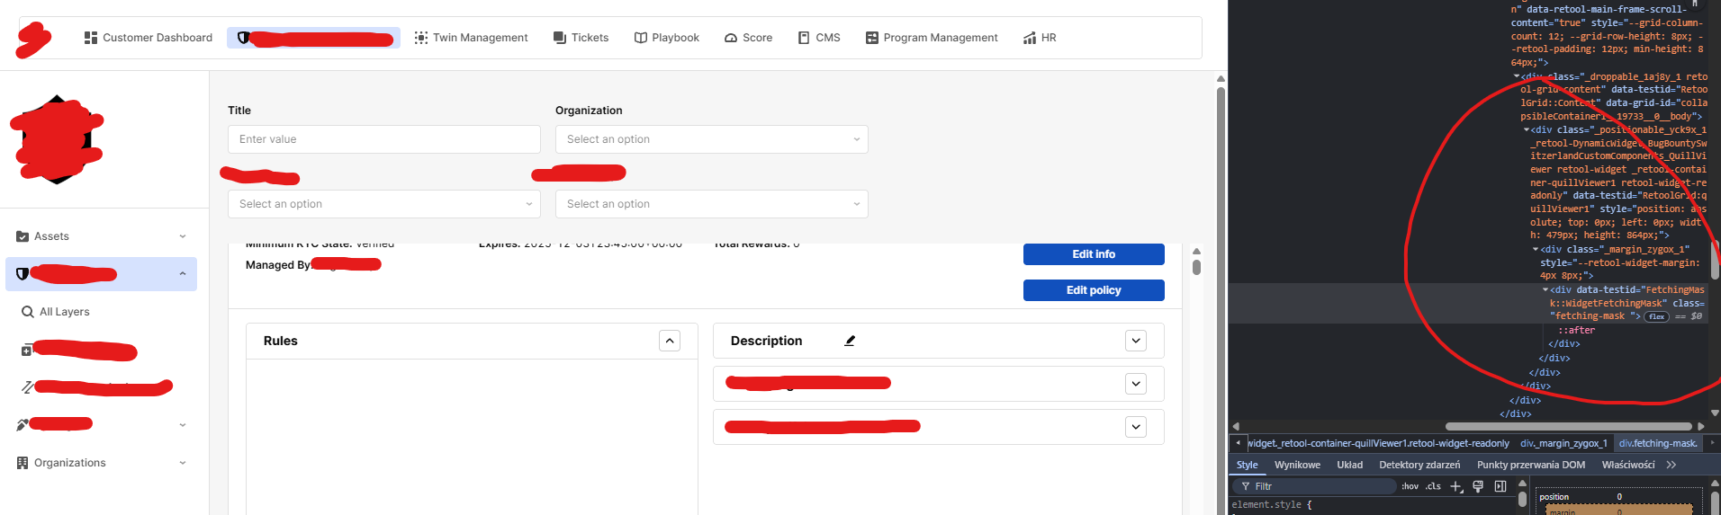Toggle the .cls element classes button
Viewport: 1721px width, 515px height.
pyautogui.click(x=1433, y=486)
